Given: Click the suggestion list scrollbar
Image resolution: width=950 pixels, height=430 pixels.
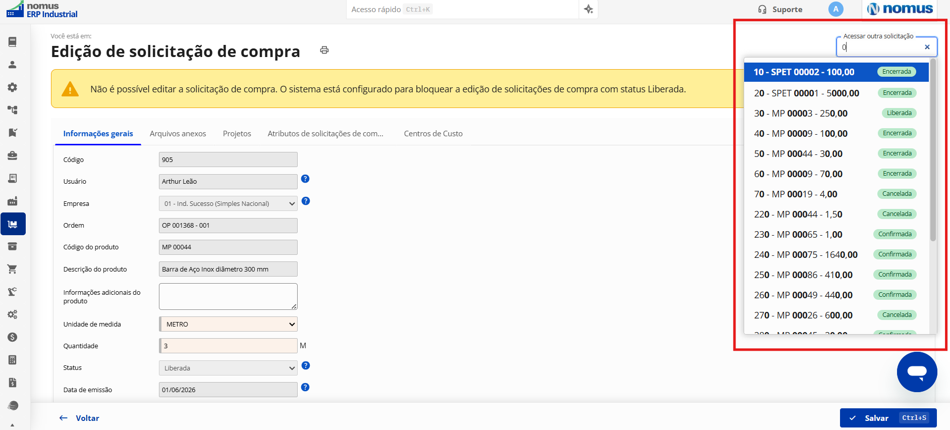Looking at the screenshot, I should (933, 150).
